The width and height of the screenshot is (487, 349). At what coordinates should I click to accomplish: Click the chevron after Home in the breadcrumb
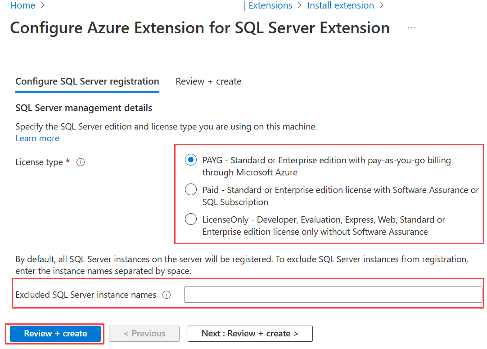pyautogui.click(x=41, y=5)
